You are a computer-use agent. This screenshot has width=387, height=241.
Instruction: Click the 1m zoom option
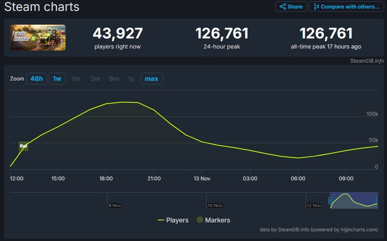point(76,78)
